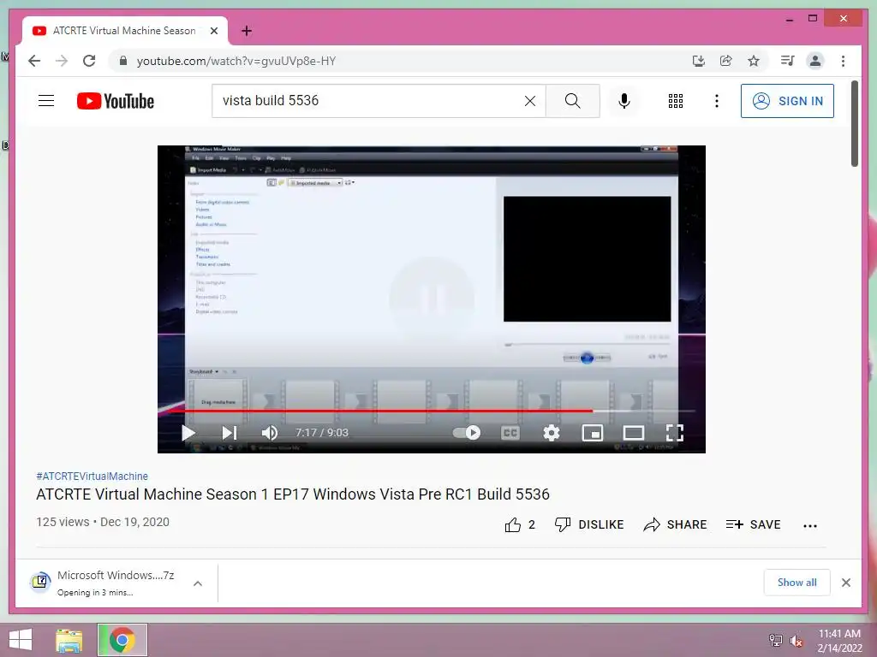Viewport: 877px width, 657px height.
Task: Toggle closed captions CC
Action: (510, 432)
